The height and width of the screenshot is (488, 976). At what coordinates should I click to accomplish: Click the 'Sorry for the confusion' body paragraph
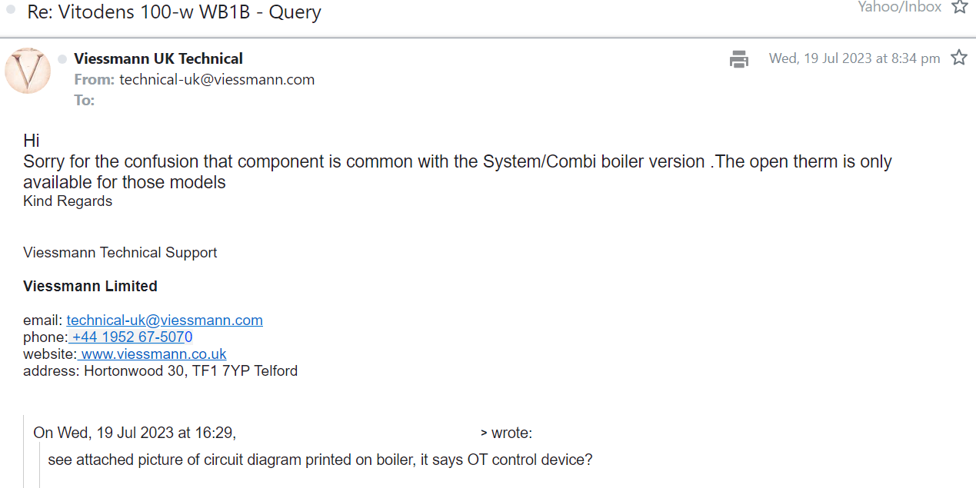(458, 162)
